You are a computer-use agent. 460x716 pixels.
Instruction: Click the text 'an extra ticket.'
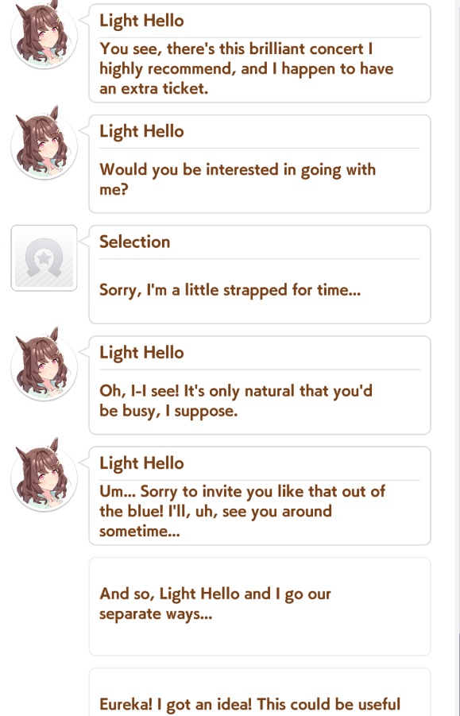pyautogui.click(x=154, y=88)
